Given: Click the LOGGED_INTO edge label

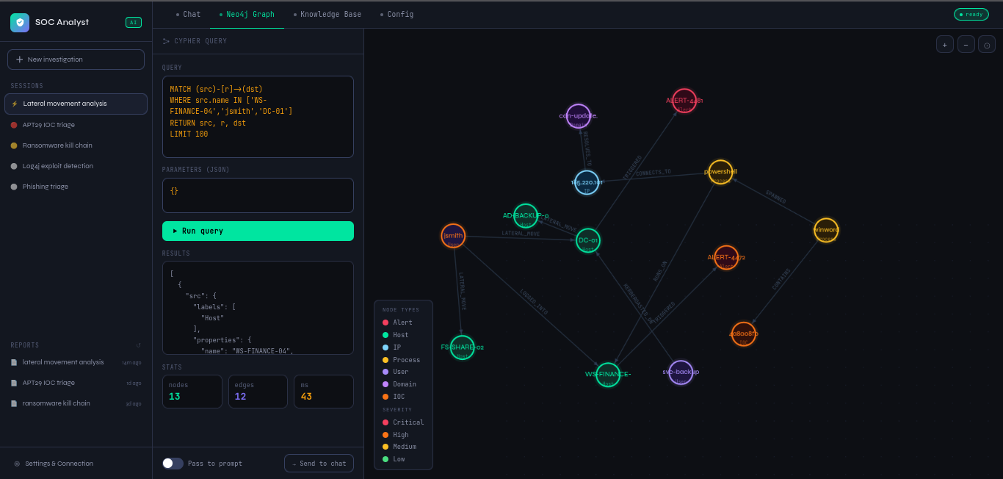Looking at the screenshot, I should [534, 301].
